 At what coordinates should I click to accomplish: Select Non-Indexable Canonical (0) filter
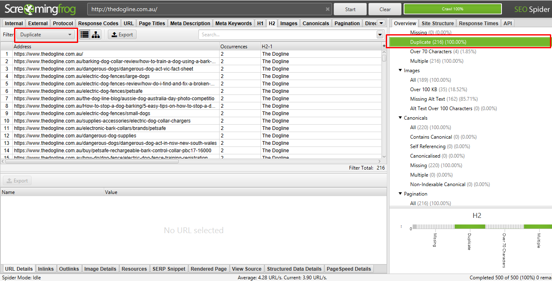pos(450,184)
